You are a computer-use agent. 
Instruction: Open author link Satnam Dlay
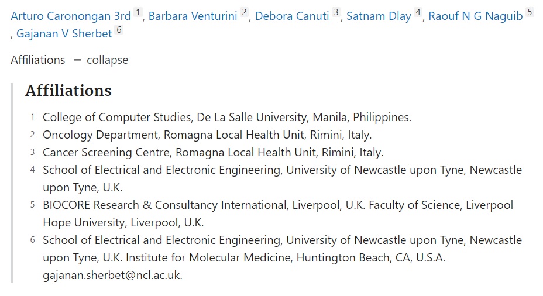coord(379,16)
